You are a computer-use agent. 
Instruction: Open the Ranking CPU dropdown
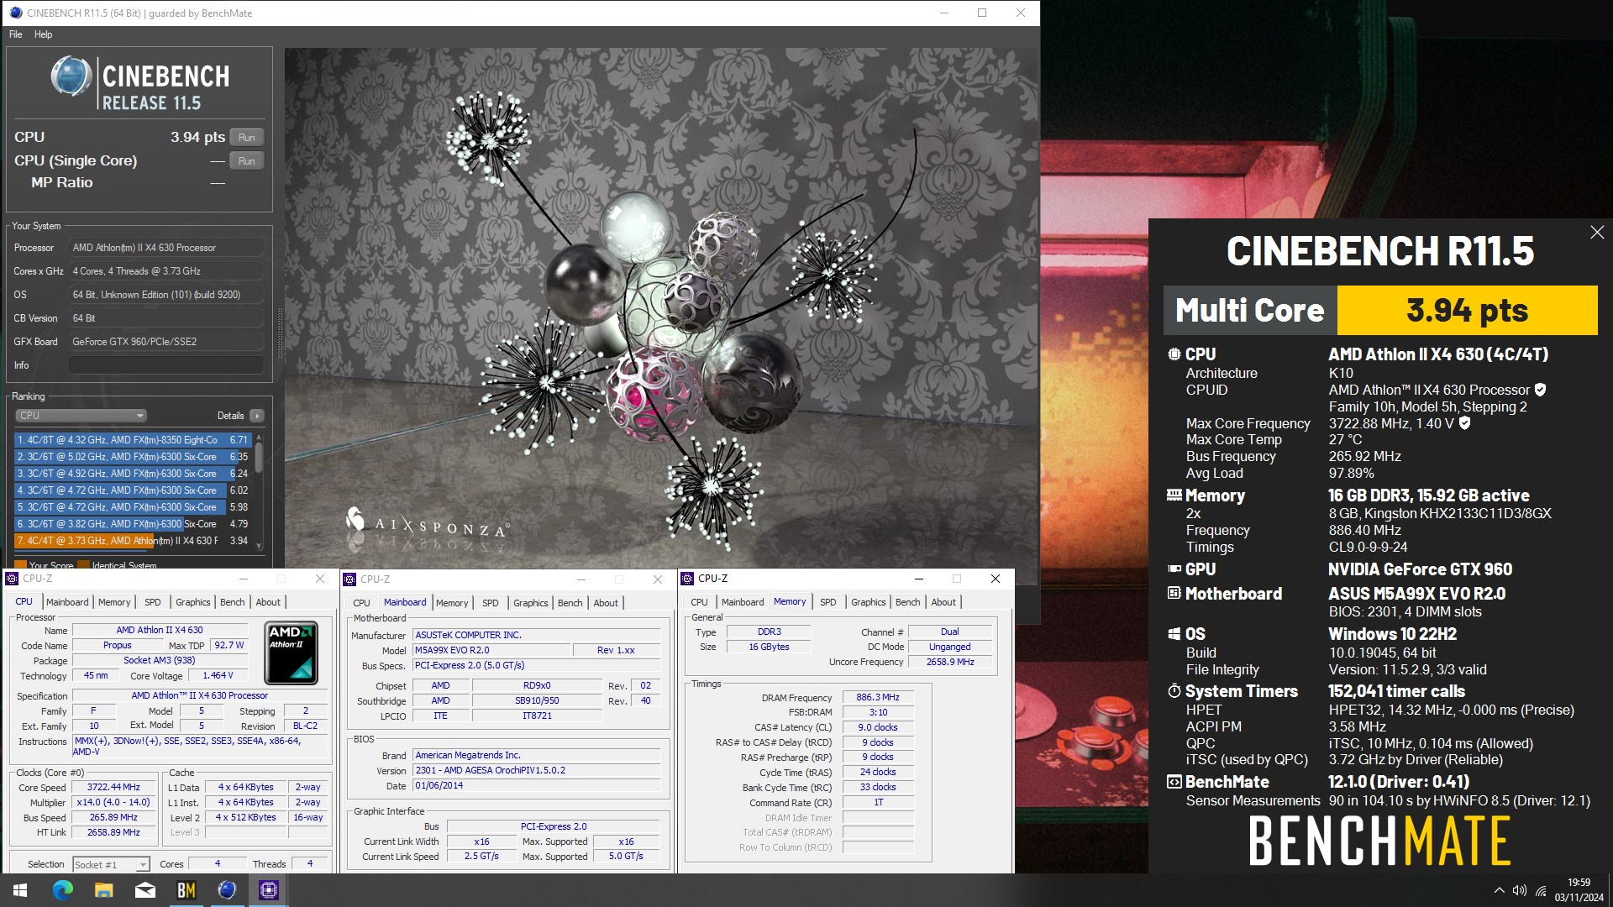pyautogui.click(x=81, y=416)
